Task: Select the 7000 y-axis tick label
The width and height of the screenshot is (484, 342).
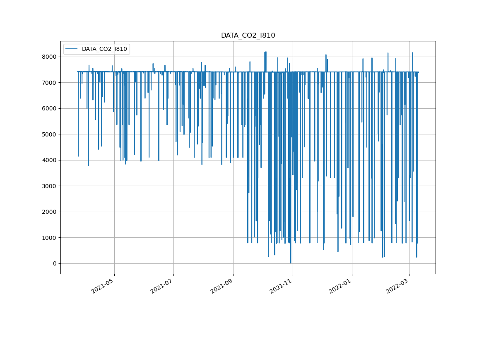Action: pyautogui.click(x=50, y=83)
